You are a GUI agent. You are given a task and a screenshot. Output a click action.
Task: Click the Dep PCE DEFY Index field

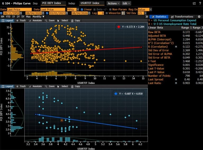pos(53,3)
